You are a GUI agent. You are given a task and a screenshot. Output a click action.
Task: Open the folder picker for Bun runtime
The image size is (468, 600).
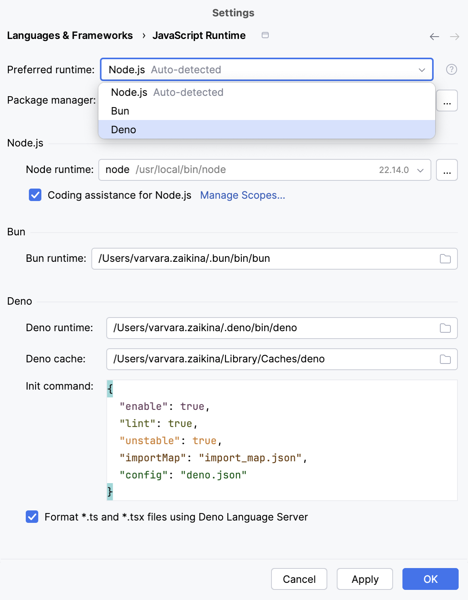pos(446,258)
